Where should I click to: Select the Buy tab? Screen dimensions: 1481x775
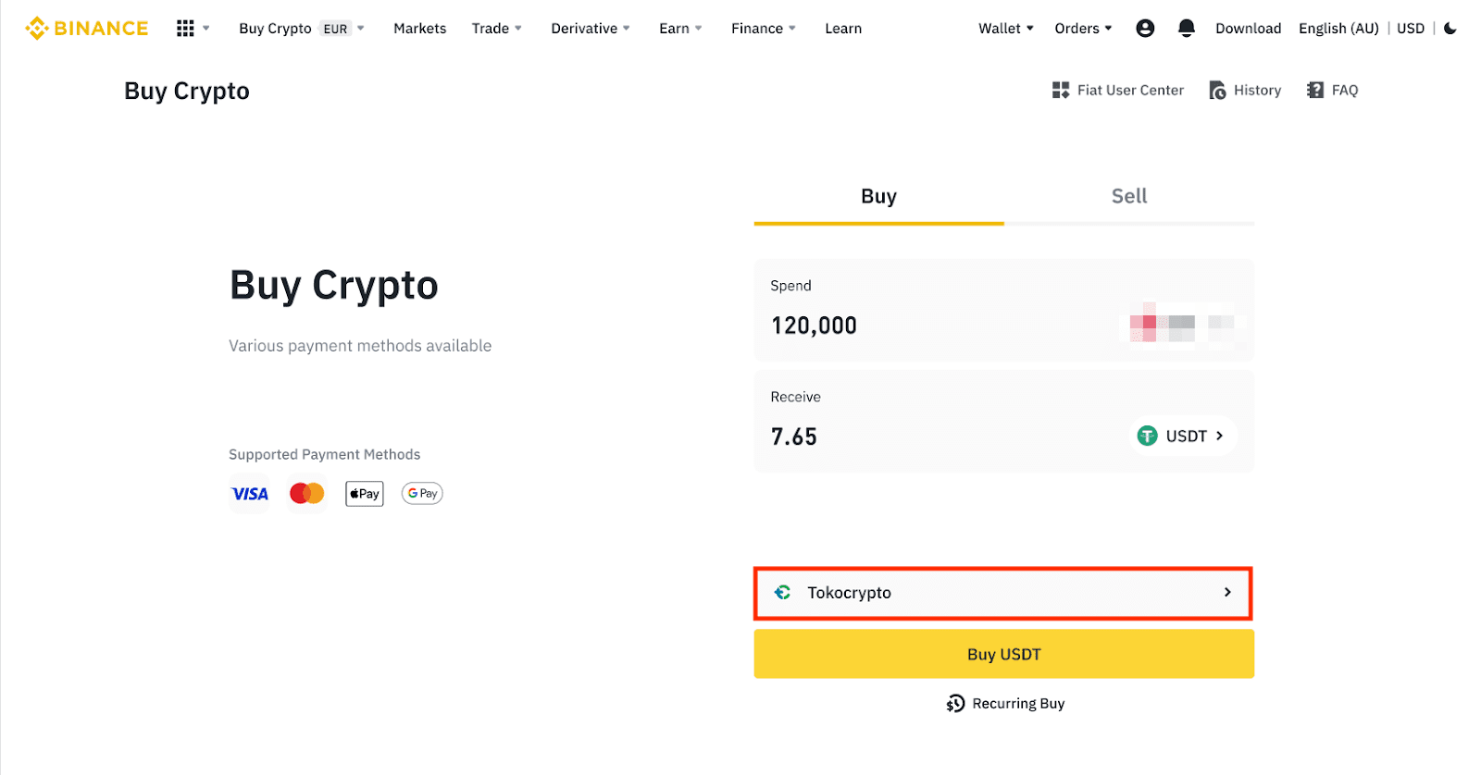pos(878,196)
